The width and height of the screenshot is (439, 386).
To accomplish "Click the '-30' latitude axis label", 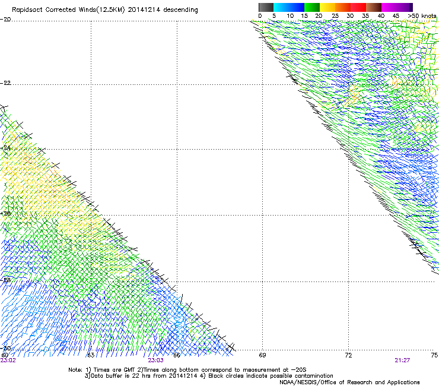I will point(5,349).
